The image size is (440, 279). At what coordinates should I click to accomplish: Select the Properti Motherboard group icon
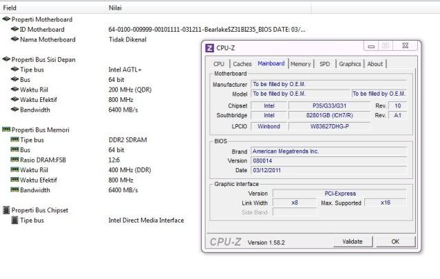(6, 19)
